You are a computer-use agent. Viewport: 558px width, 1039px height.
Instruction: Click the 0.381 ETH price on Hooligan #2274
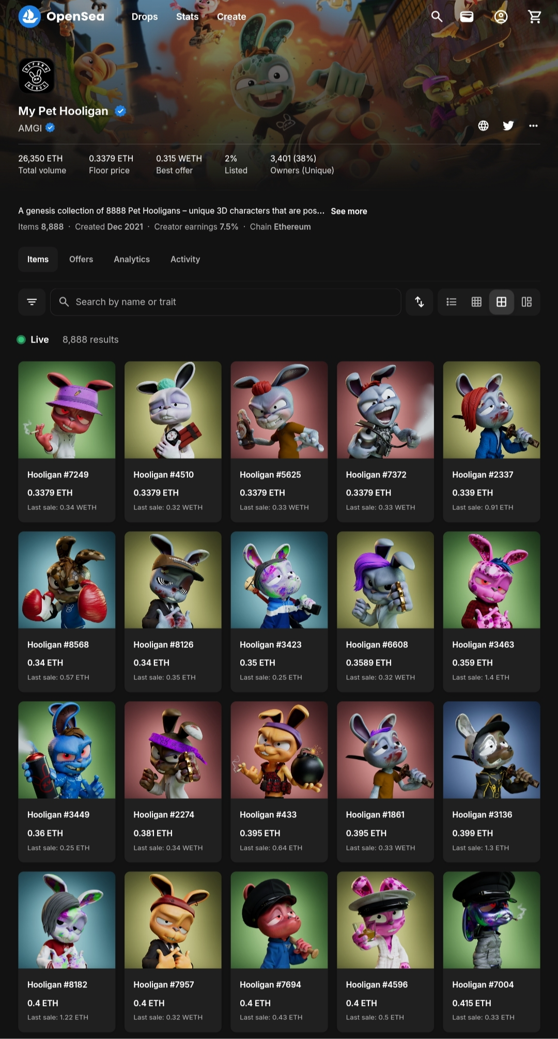pos(153,833)
